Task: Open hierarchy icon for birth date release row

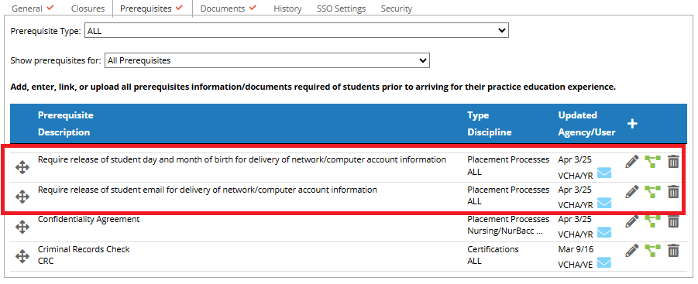Action: [x=652, y=162]
